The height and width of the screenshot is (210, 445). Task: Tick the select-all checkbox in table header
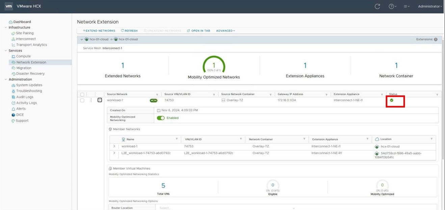(x=82, y=94)
